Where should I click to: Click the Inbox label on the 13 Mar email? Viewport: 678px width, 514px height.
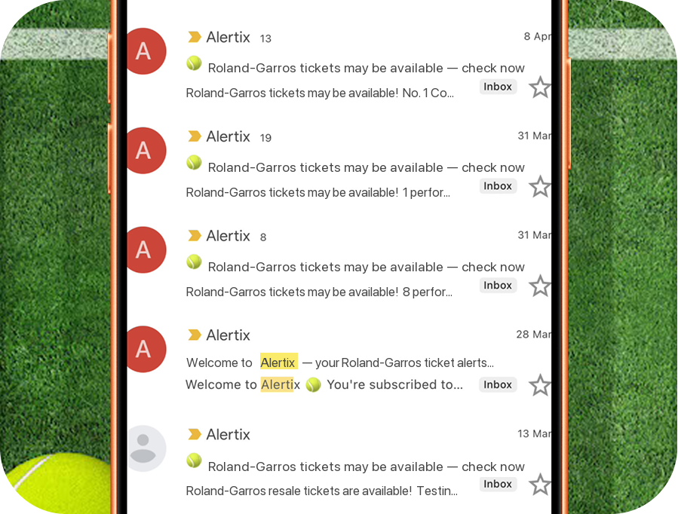pos(498,484)
